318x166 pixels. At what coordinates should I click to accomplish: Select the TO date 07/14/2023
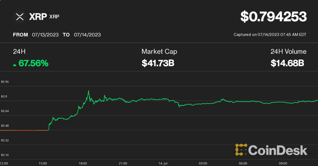[x=87, y=35]
